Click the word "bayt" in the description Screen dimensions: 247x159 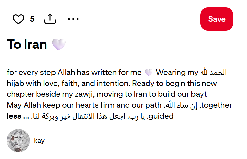pyautogui.click(x=198, y=94)
